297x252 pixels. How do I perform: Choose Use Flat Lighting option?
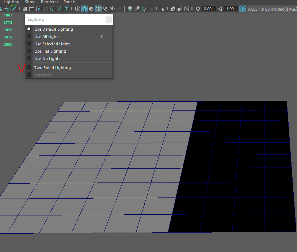(x=50, y=51)
